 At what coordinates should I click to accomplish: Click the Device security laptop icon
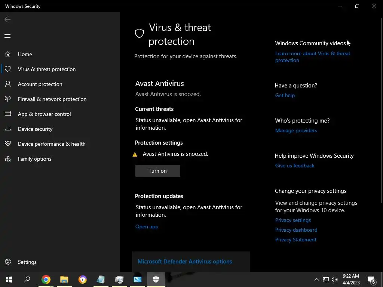[8, 129]
